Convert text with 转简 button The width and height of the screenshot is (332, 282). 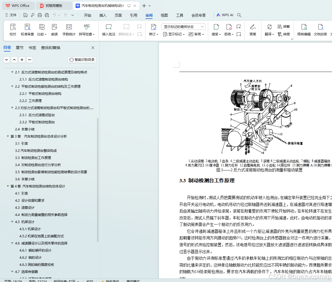click(x=284, y=34)
